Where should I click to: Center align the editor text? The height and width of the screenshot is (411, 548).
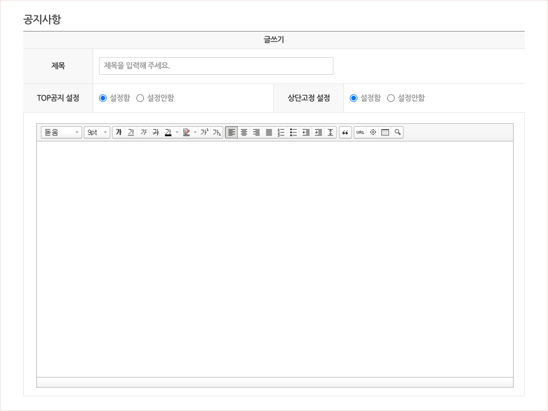(x=244, y=133)
